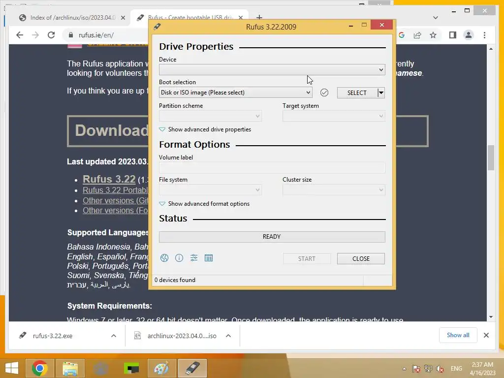Click Show all downloads button
This screenshot has height=378, width=504.
tap(458, 335)
